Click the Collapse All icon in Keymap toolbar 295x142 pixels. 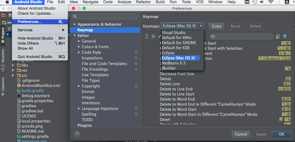click(x=153, y=36)
